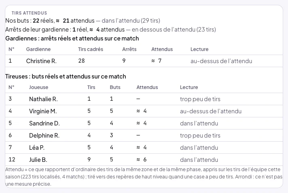This screenshot has width=288, height=193.
Task: Click the TIRS ATTENDUS section title
Action: pos(30,13)
